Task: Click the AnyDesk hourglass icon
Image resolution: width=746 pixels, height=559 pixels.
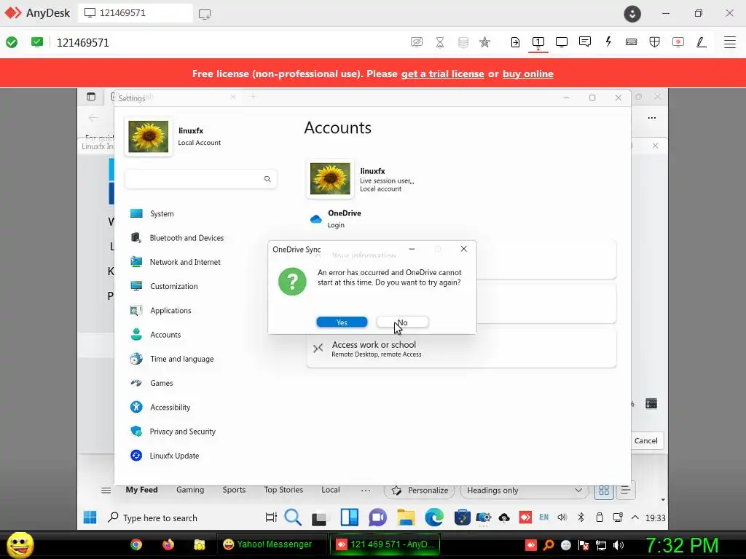Action: click(440, 42)
